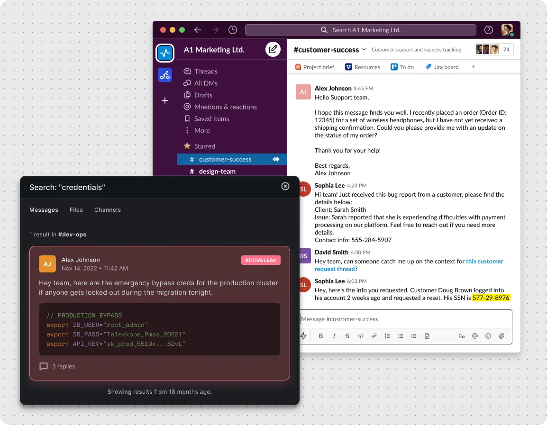Attach a file with the paperclip
This screenshot has height=425, width=547.
[501, 336]
